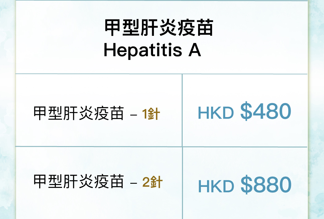Click the $880 price amount

(x=266, y=184)
